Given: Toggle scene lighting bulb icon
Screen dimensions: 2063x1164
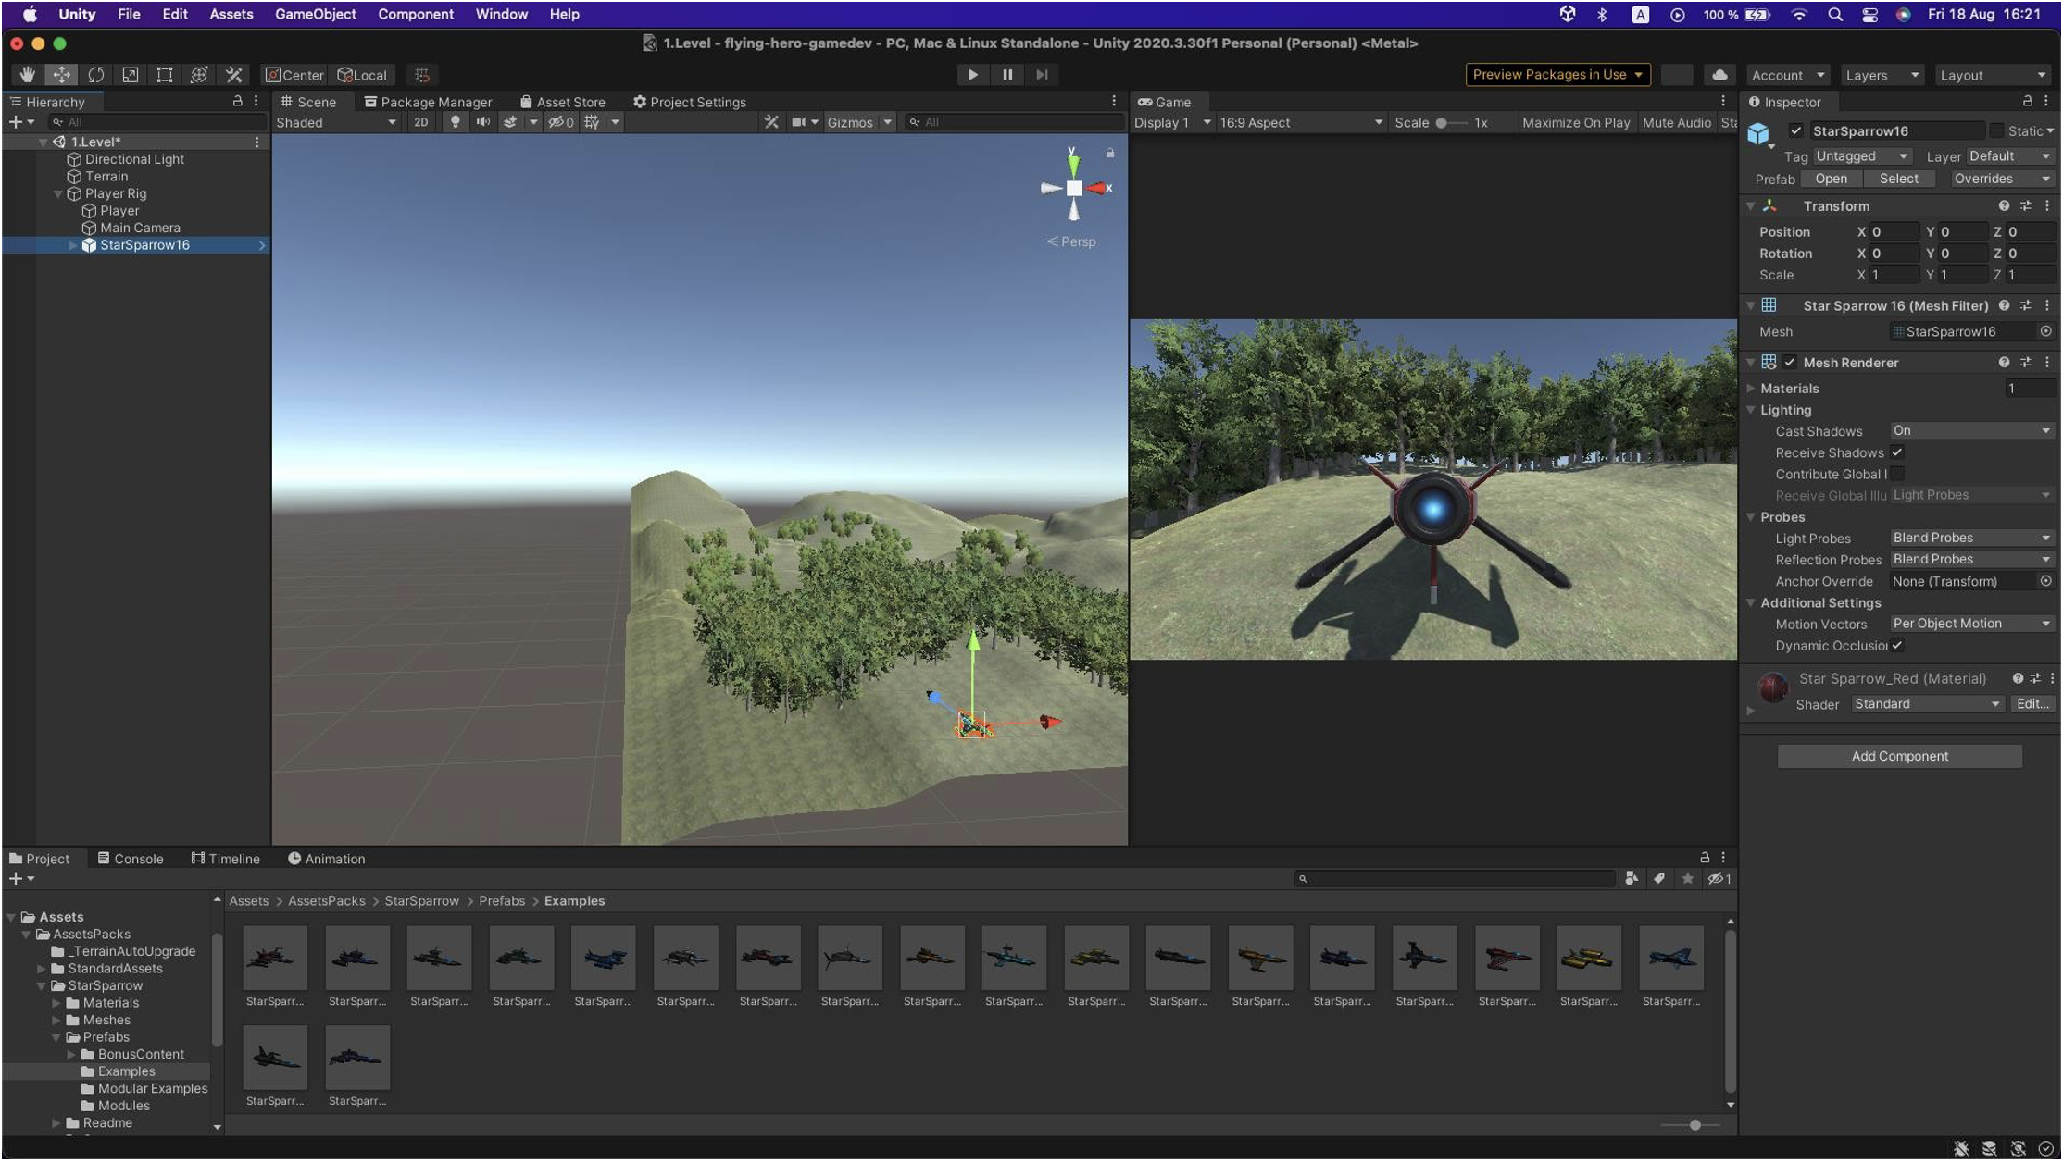Looking at the screenshot, I should pos(455,122).
